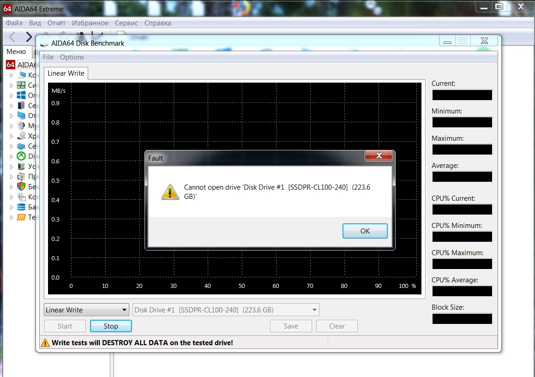Click the server tower icon in tree
The image size is (535, 377).
tap(21, 105)
